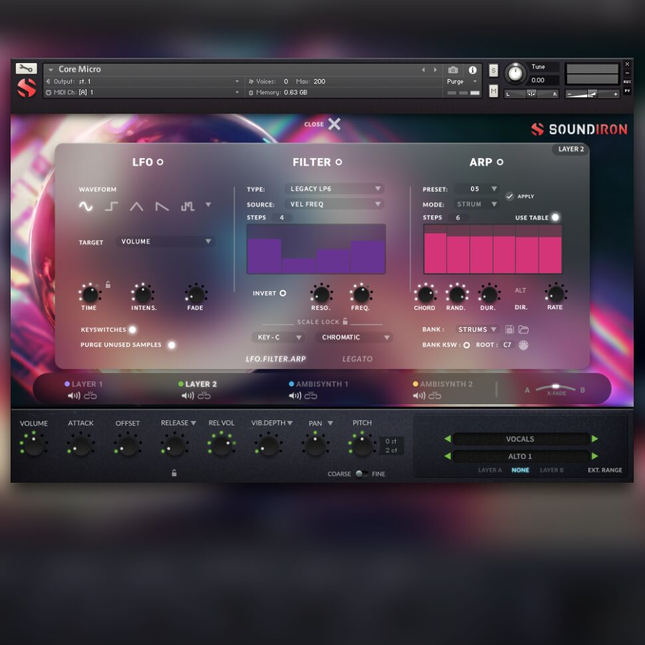Select the triangle waveform icon
This screenshot has width=645, height=645.
(136, 206)
